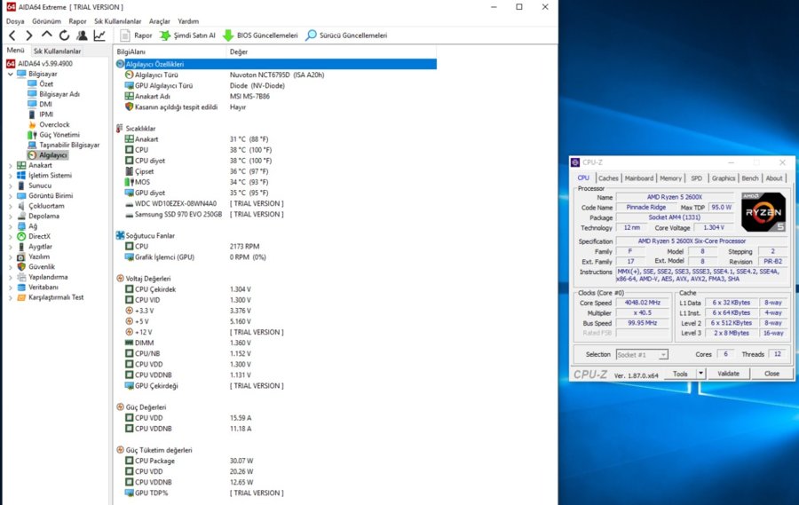Collapse the Bilgisayar tree node

(10, 74)
